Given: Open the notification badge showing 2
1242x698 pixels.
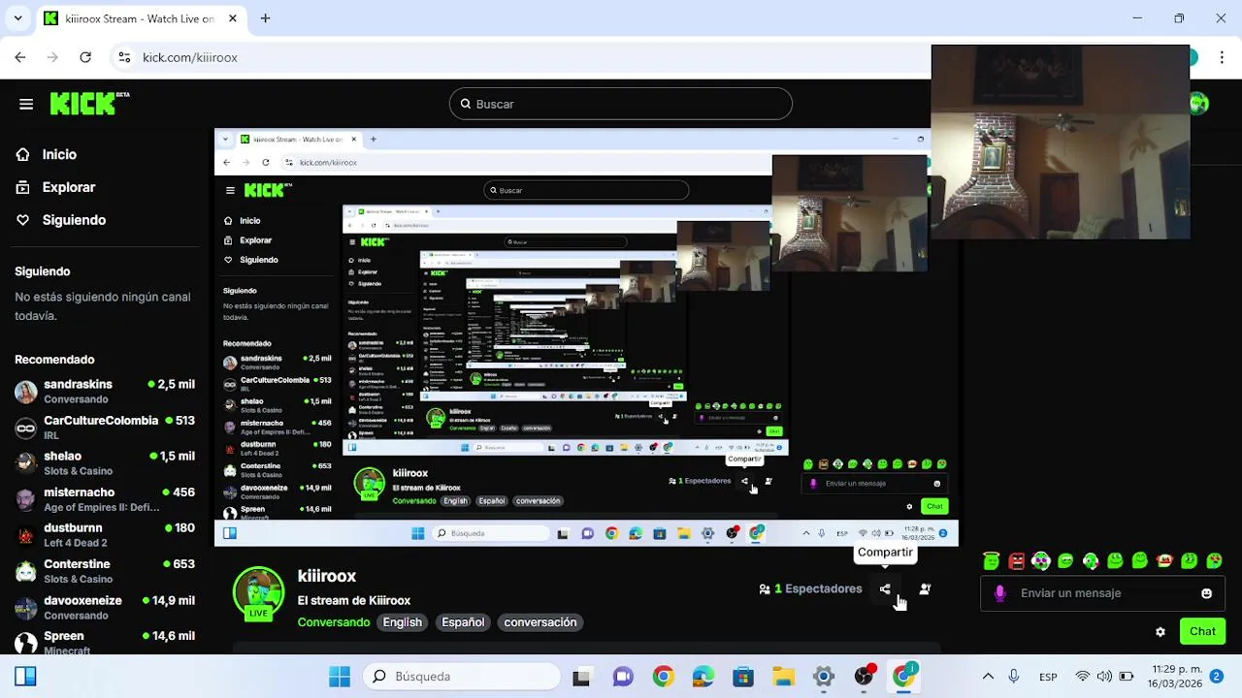Looking at the screenshot, I should click(x=1217, y=677).
